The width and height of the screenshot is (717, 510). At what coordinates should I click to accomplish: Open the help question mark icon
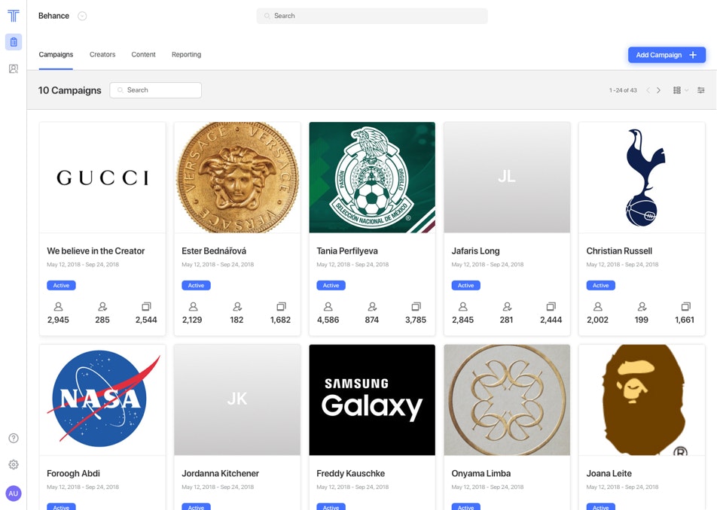pyautogui.click(x=14, y=439)
